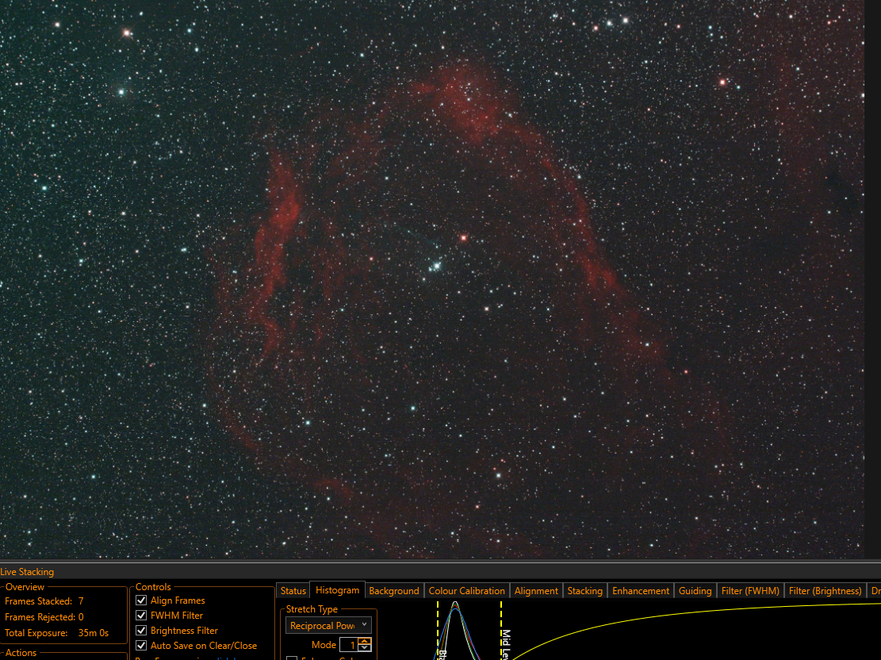Select the Histogram tab
Screen dimensions: 881x660
tap(337, 590)
